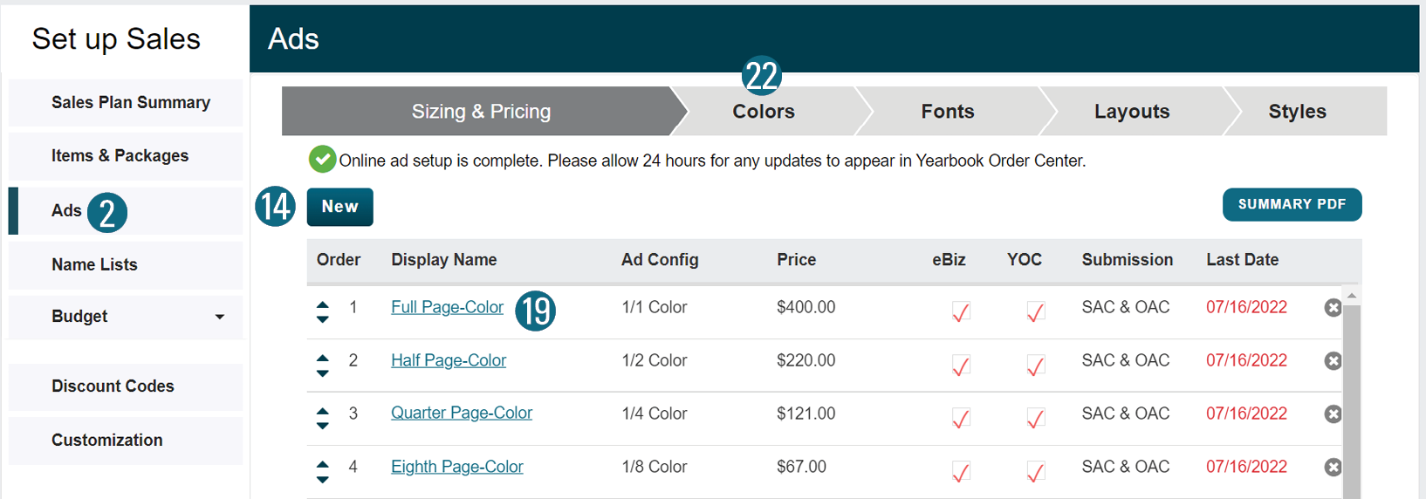
Task: Download the Summary PDF
Action: (x=1292, y=205)
